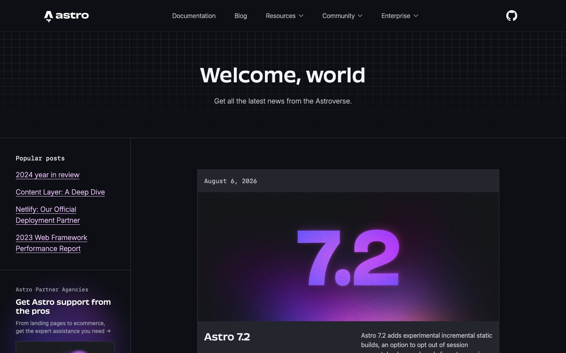Open the GitHub repository icon

(x=511, y=16)
